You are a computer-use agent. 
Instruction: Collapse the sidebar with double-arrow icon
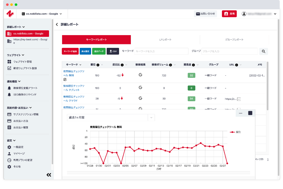tap(49, 175)
